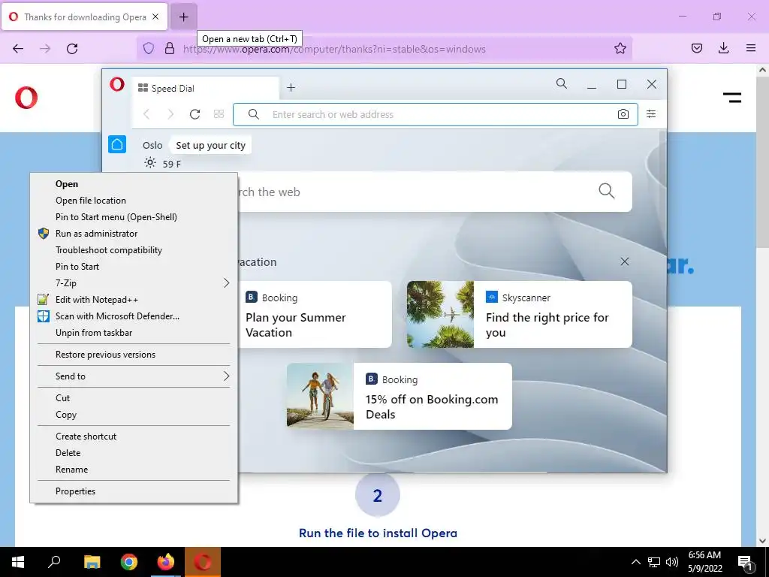The width and height of the screenshot is (769, 577).
Task: Choose Cut in context menu
Action: click(134, 398)
